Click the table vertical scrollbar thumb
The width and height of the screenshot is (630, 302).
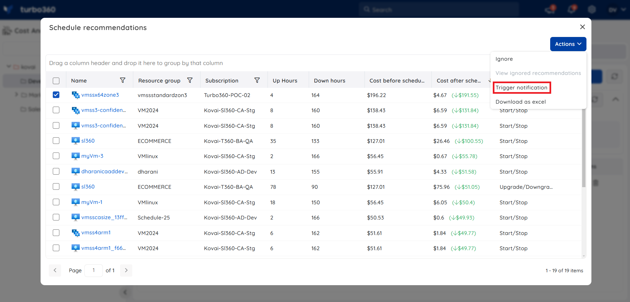coord(584,149)
